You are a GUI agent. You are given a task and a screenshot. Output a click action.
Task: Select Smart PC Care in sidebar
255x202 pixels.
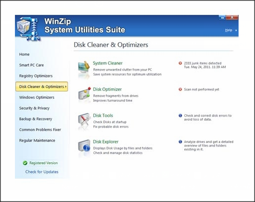click(x=31, y=65)
